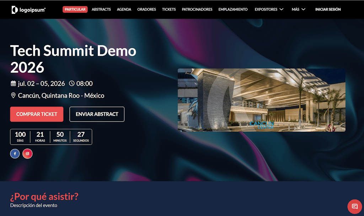Click the location pin icon

[x=14, y=96]
